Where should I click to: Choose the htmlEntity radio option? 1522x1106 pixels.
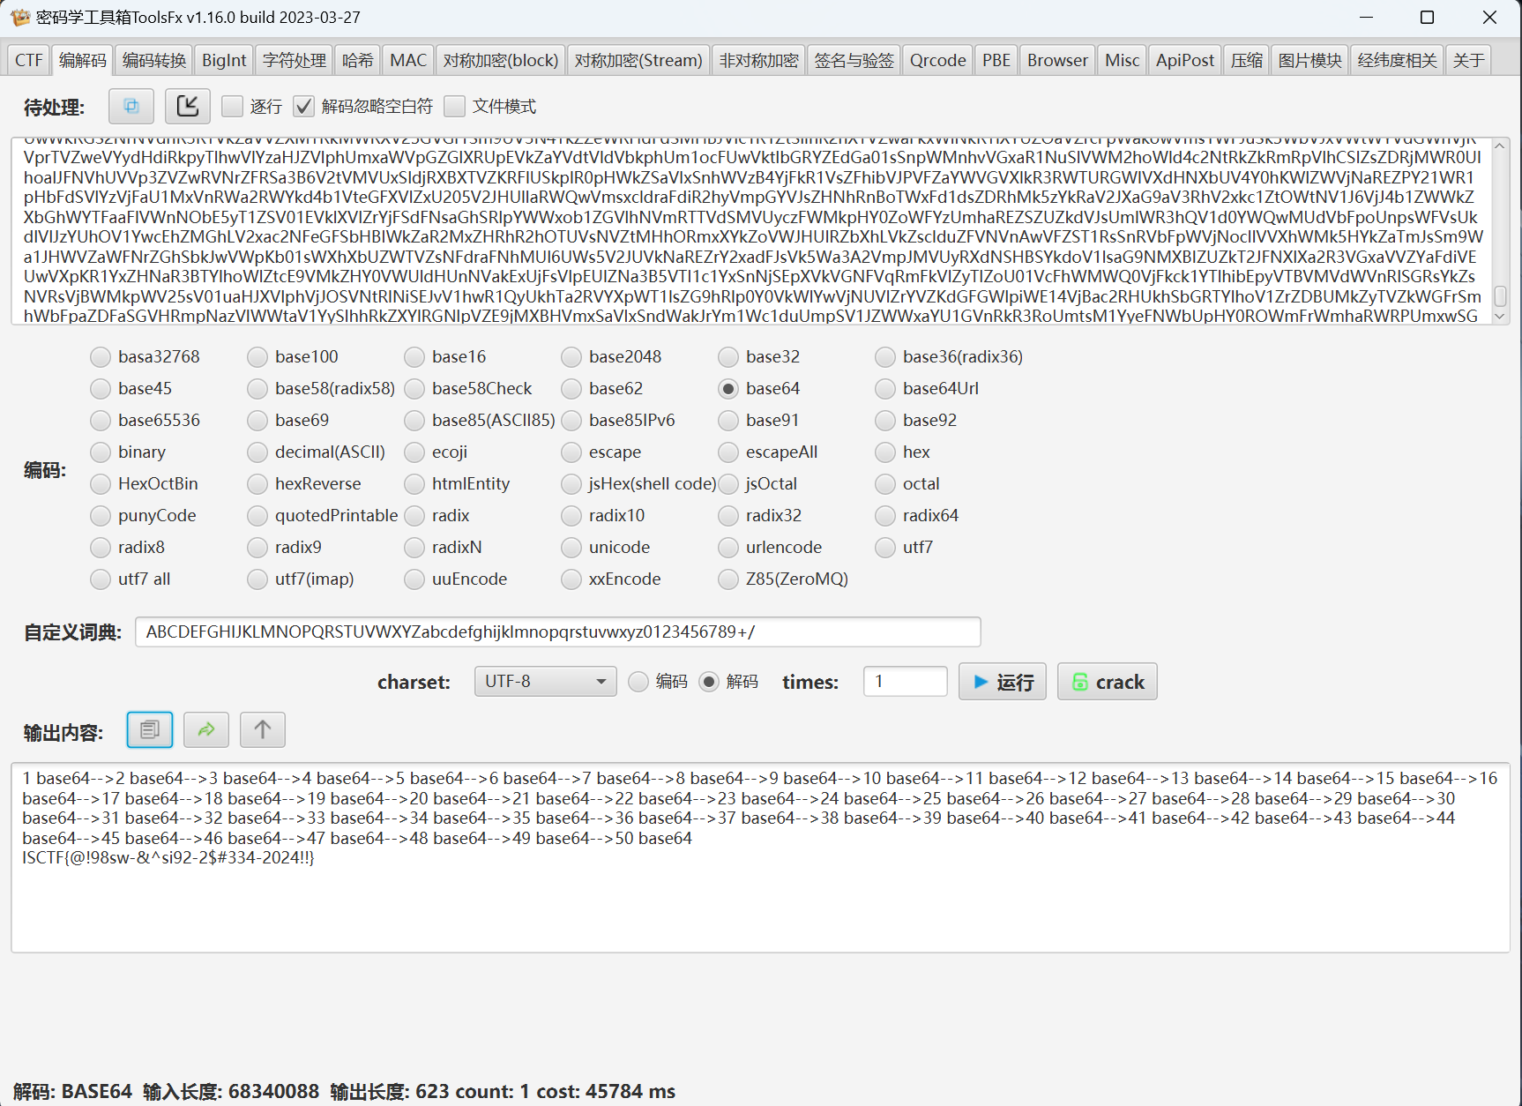point(414,483)
